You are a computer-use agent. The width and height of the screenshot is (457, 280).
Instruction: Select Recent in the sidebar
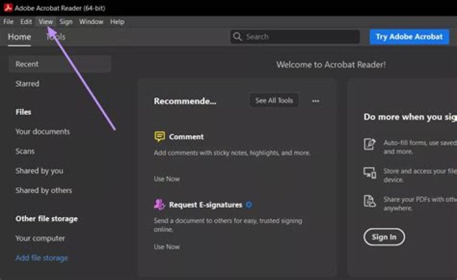coord(60,64)
